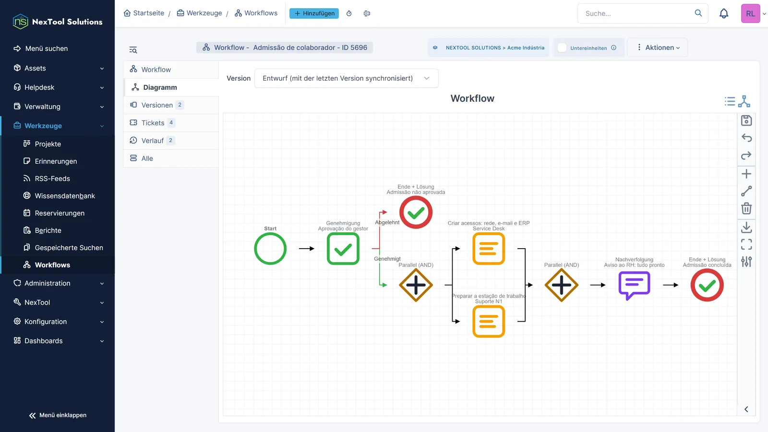Screen dimensions: 768x432
Task: Click Menü einklappen
Action: [58, 415]
